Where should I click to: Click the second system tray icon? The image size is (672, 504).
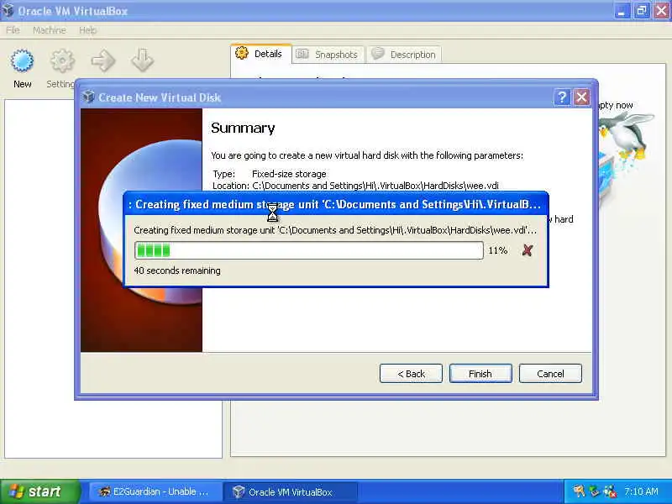pos(594,491)
